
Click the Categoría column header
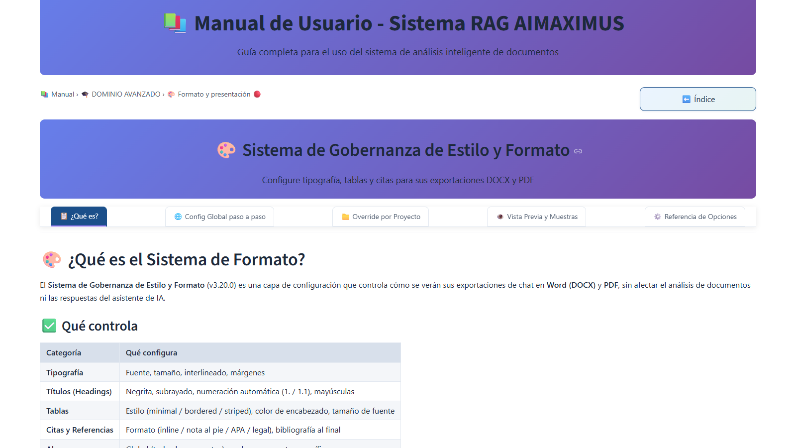pyautogui.click(x=80, y=352)
